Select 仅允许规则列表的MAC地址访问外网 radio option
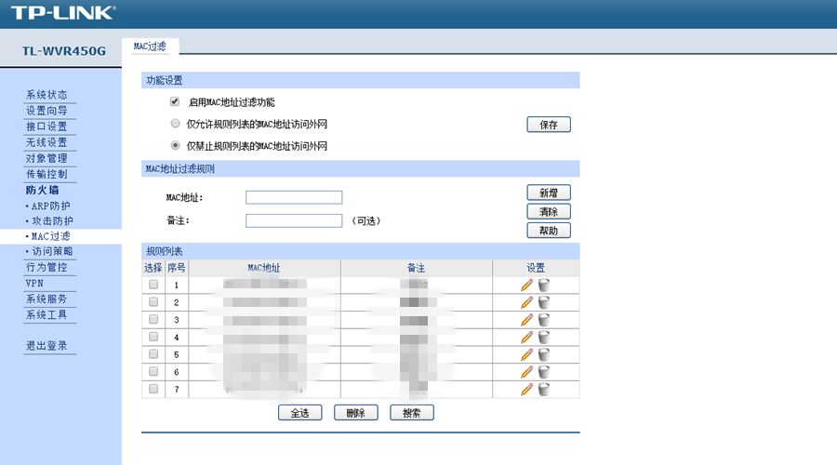This screenshot has height=465, width=837. [x=175, y=124]
